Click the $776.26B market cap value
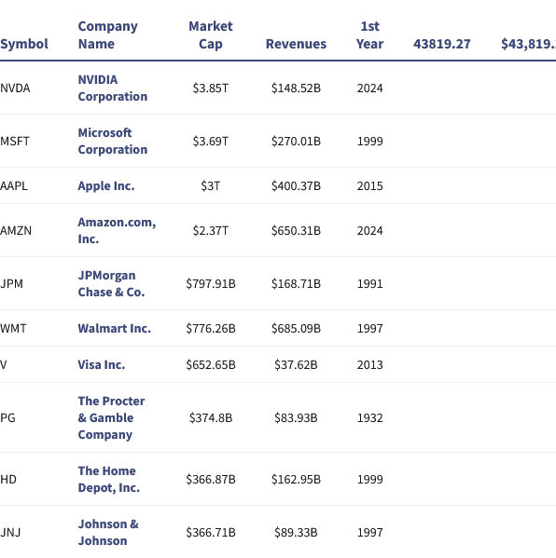This screenshot has height=558, width=556. click(211, 328)
